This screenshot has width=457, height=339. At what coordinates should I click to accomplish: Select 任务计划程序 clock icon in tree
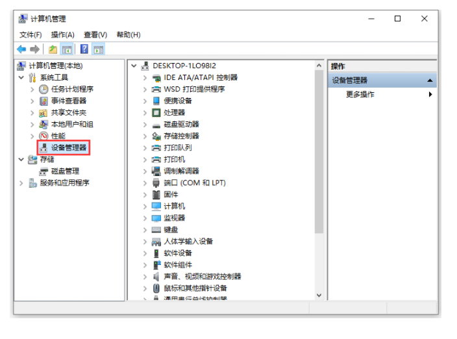coord(43,89)
